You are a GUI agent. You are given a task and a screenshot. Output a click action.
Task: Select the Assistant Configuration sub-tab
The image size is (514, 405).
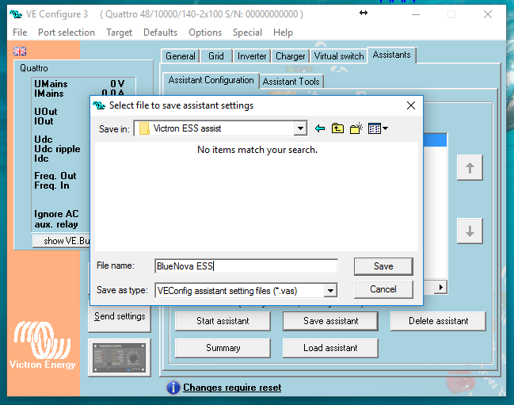tap(211, 80)
